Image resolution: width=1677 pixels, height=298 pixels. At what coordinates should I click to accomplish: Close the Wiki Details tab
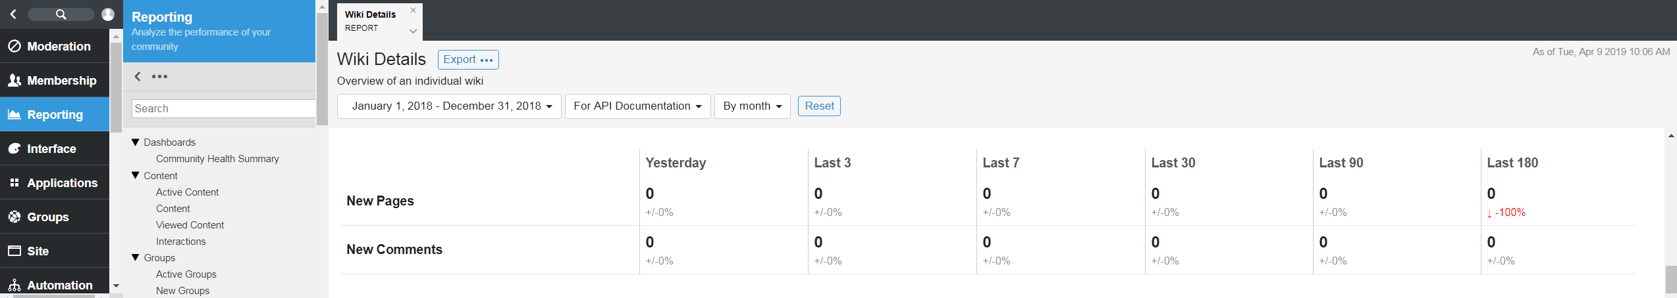click(413, 10)
